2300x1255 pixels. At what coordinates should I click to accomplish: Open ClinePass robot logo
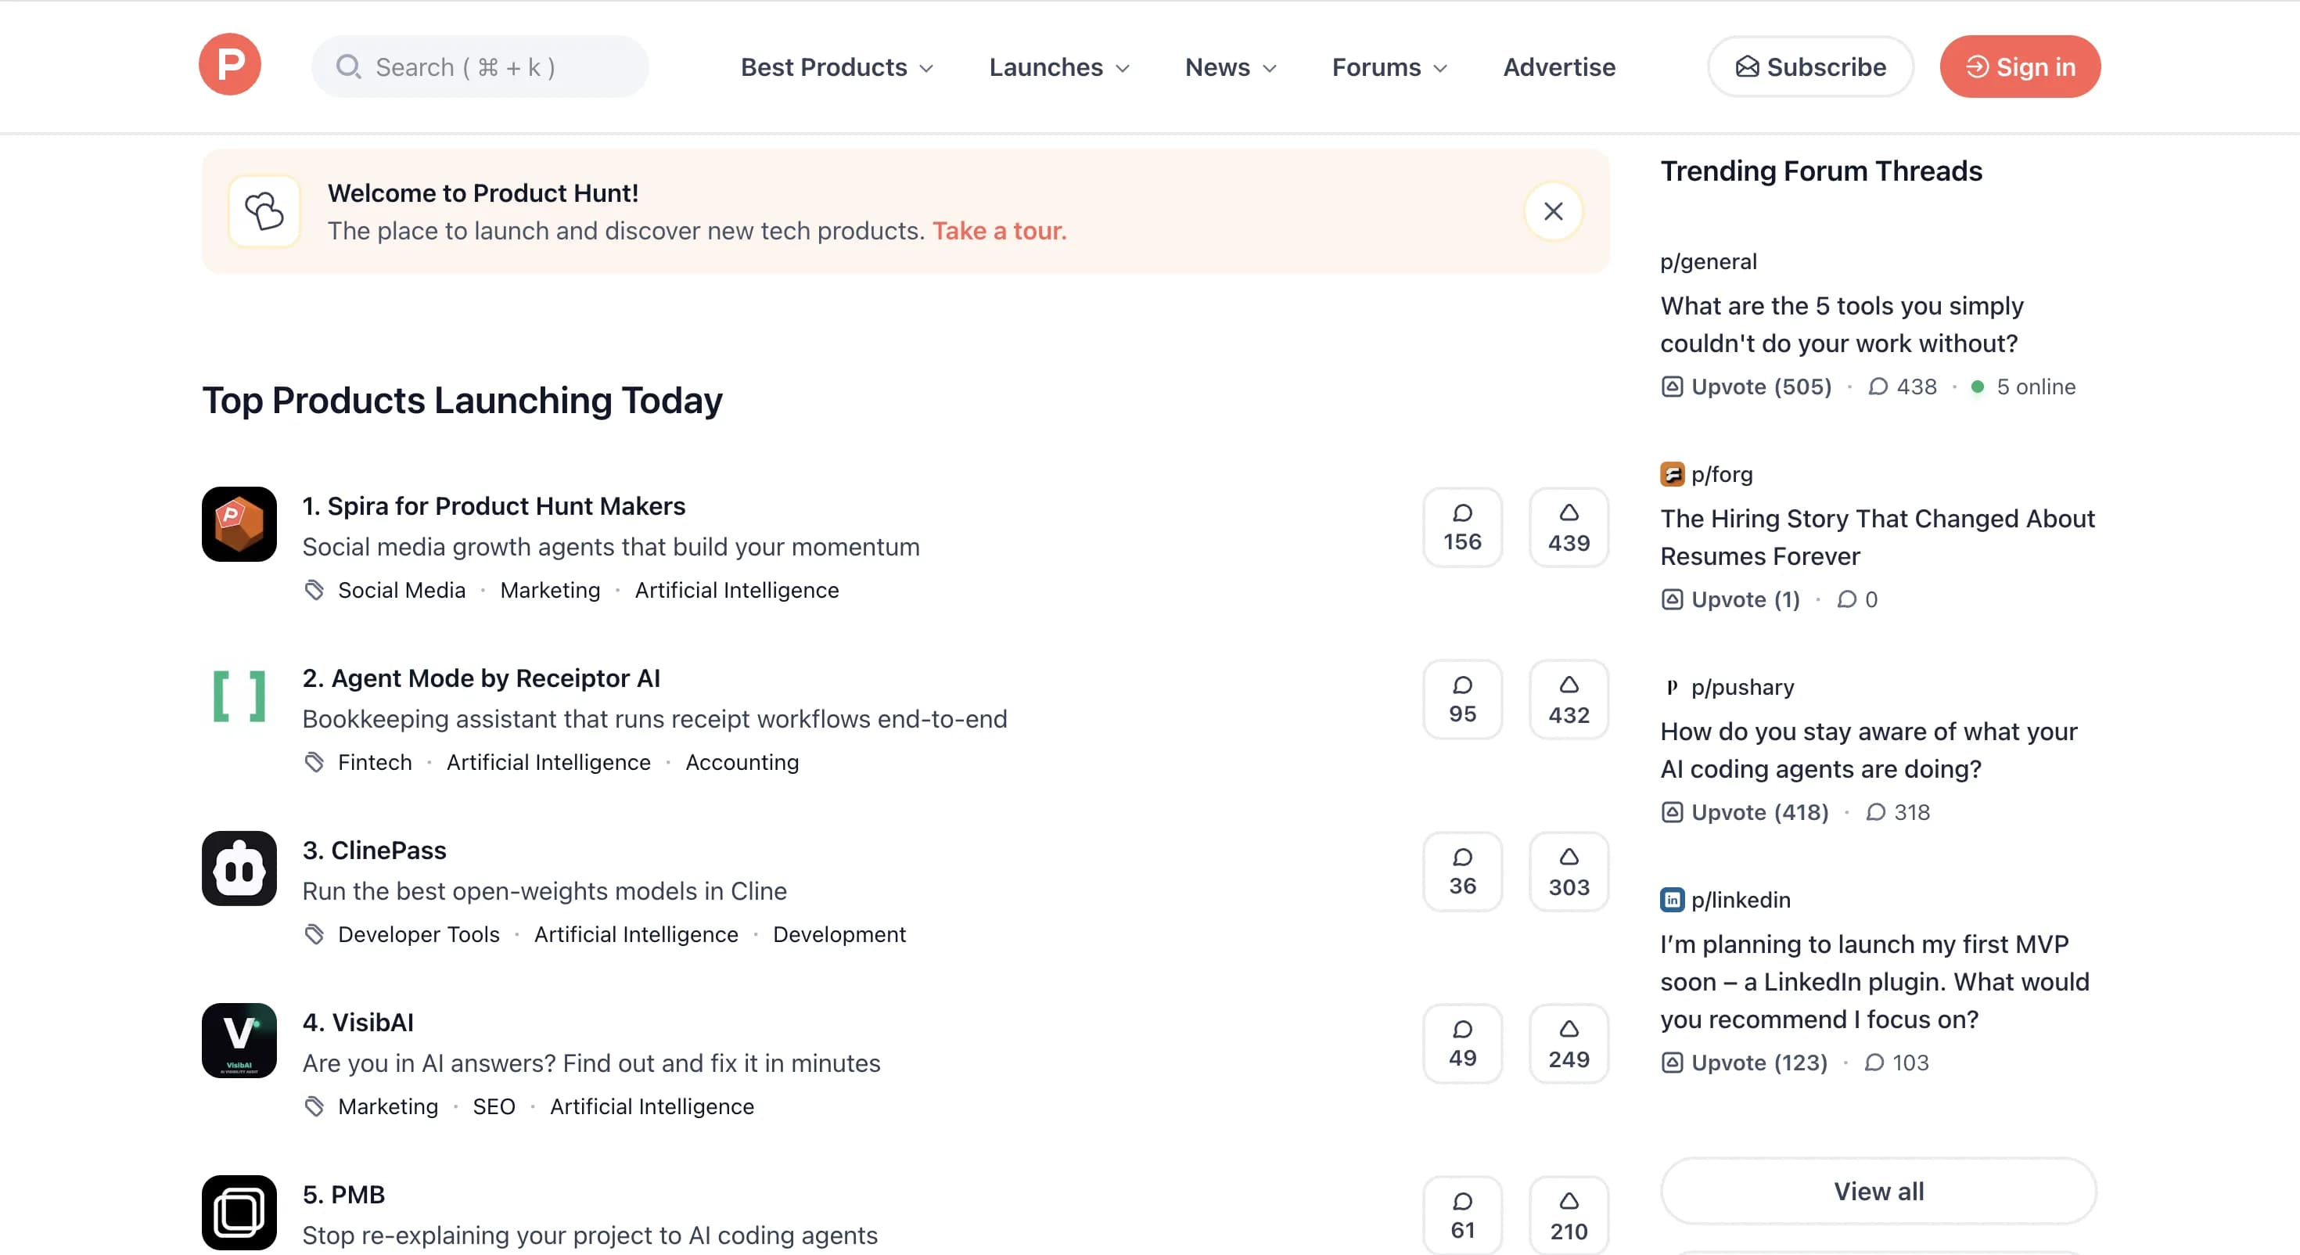point(239,868)
